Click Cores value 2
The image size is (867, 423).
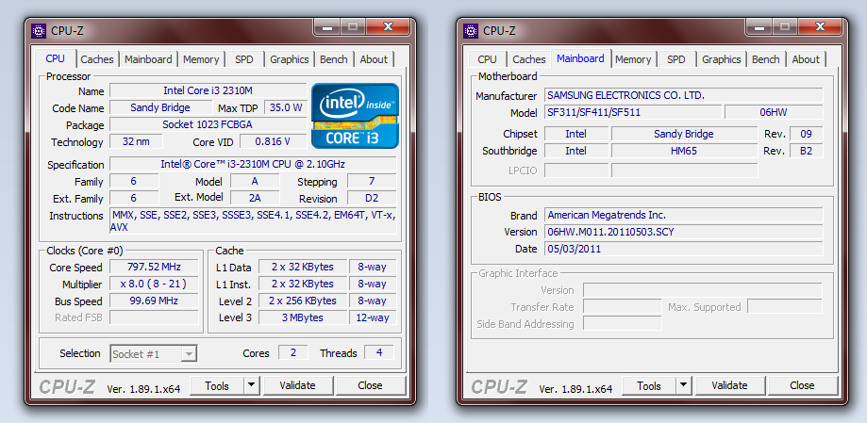point(293,352)
